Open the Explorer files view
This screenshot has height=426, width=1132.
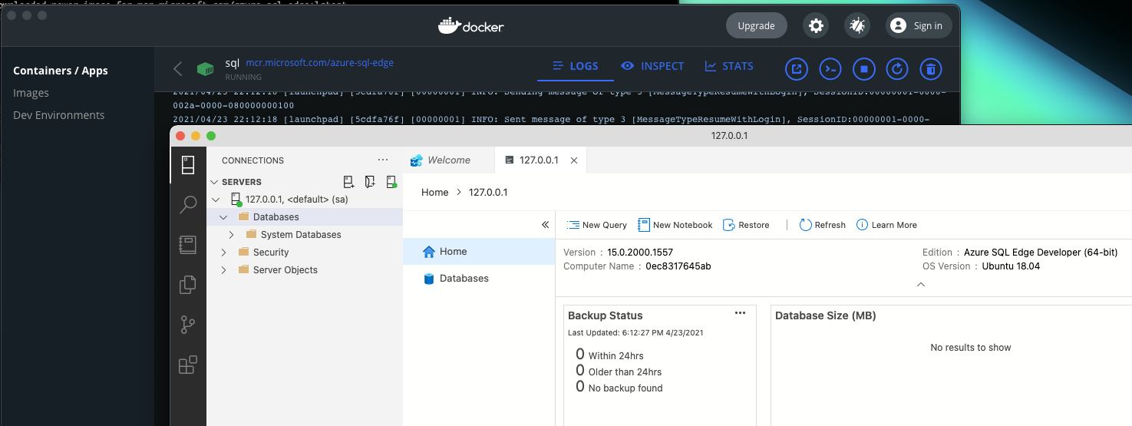tap(188, 285)
